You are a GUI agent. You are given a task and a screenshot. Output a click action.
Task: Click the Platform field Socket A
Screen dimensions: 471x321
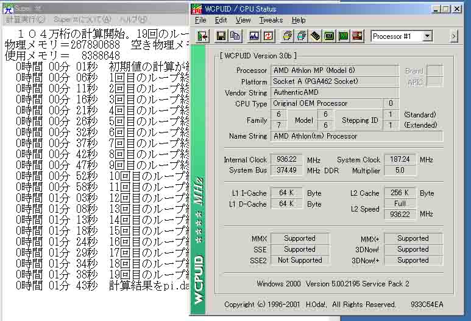(335, 81)
